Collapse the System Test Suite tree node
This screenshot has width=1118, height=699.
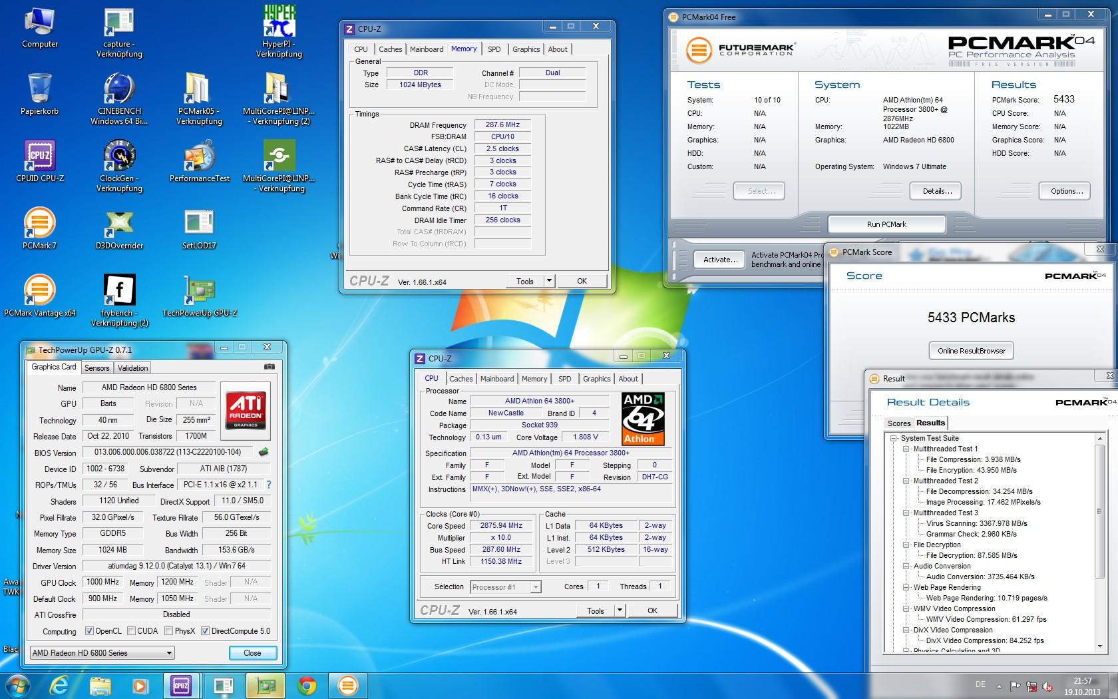coord(894,438)
